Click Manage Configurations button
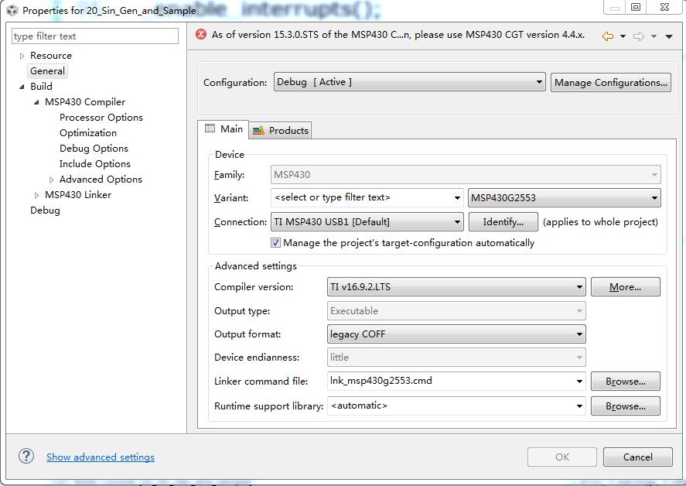Viewport: 686px width, 486px height. pos(611,82)
